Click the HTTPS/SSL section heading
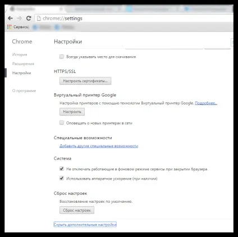238x237 pixels. [x=65, y=71]
